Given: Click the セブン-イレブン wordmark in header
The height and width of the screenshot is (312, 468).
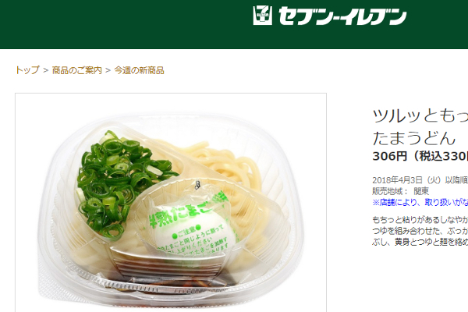Looking at the screenshot, I should [342, 16].
